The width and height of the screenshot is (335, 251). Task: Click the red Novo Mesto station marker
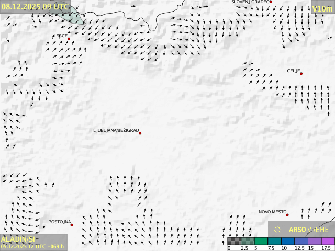[287, 215]
